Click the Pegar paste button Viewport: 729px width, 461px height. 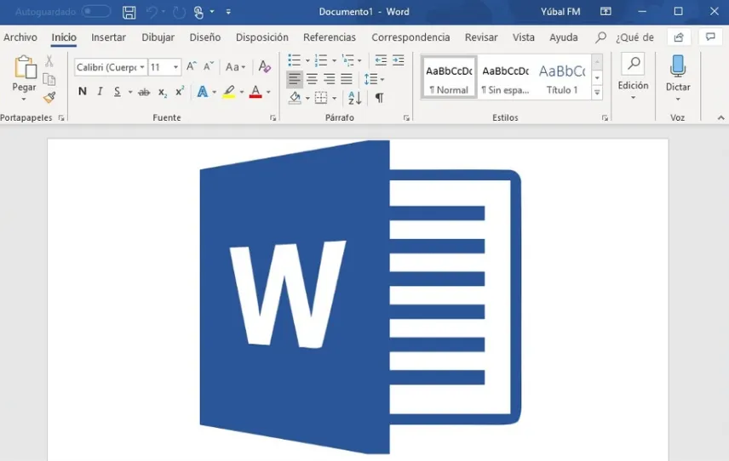click(24, 78)
